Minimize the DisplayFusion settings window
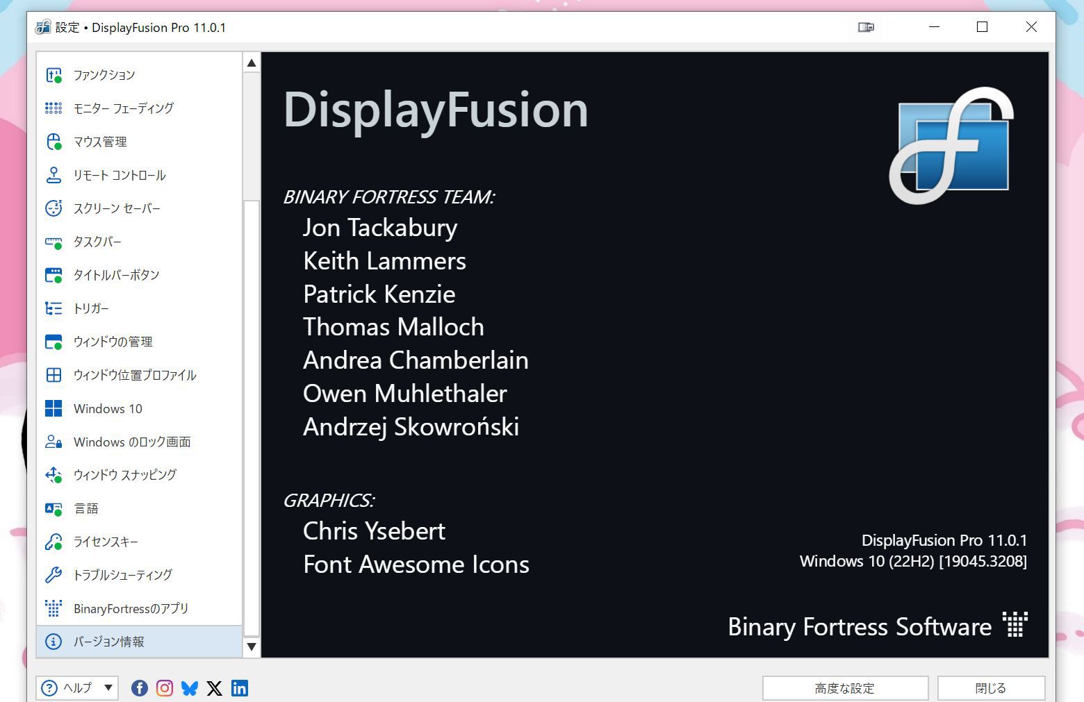 (x=934, y=27)
